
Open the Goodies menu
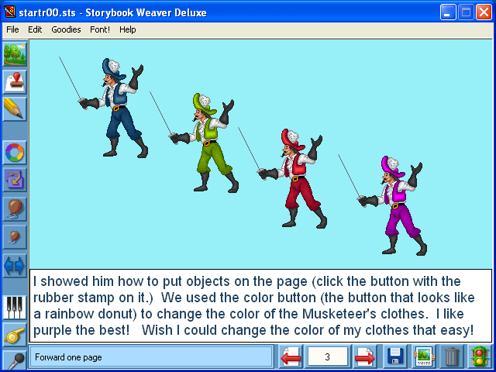(66, 29)
